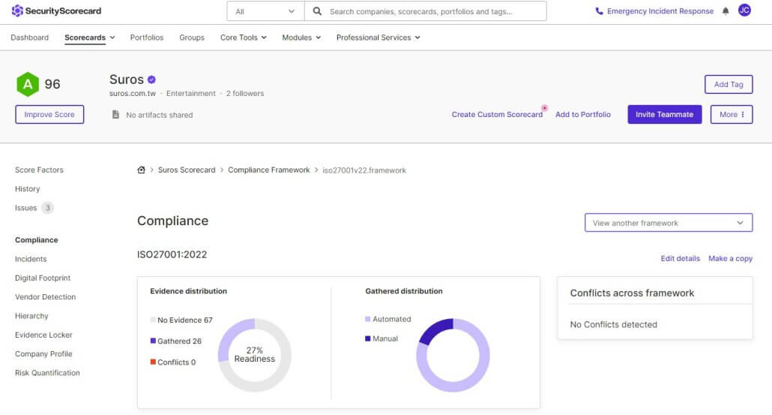Click the home icon in breadcrumb
This screenshot has height=415, width=772.
[x=142, y=170]
